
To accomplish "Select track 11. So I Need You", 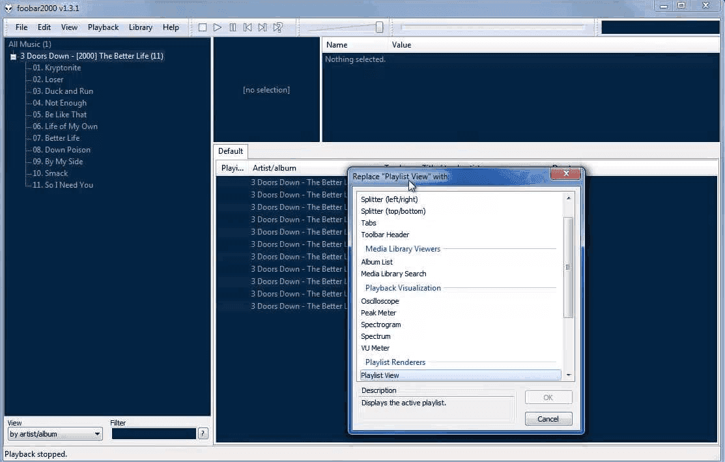I will [63, 185].
